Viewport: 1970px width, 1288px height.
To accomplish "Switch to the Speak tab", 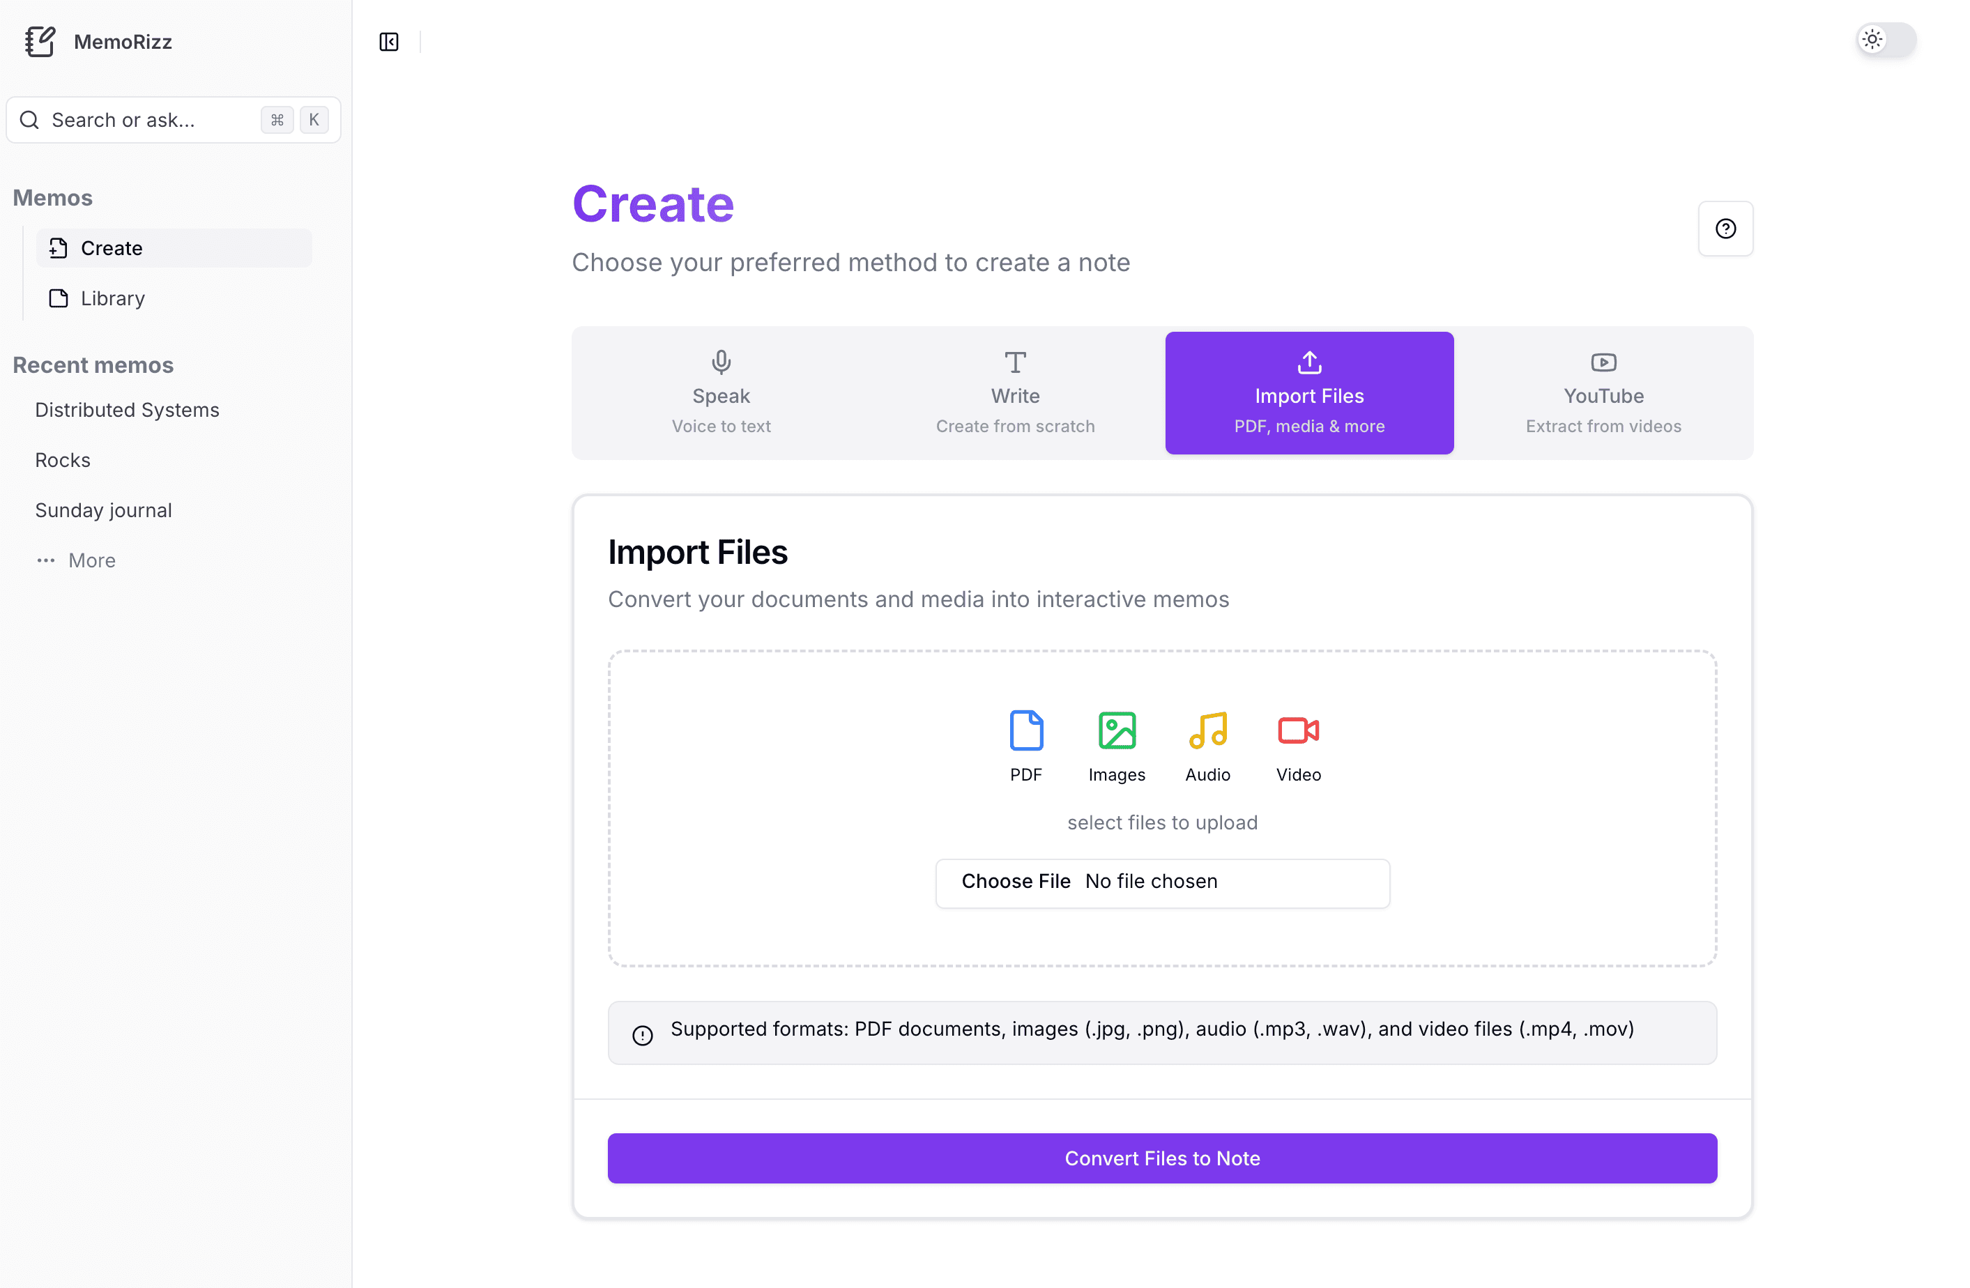I will pyautogui.click(x=721, y=392).
